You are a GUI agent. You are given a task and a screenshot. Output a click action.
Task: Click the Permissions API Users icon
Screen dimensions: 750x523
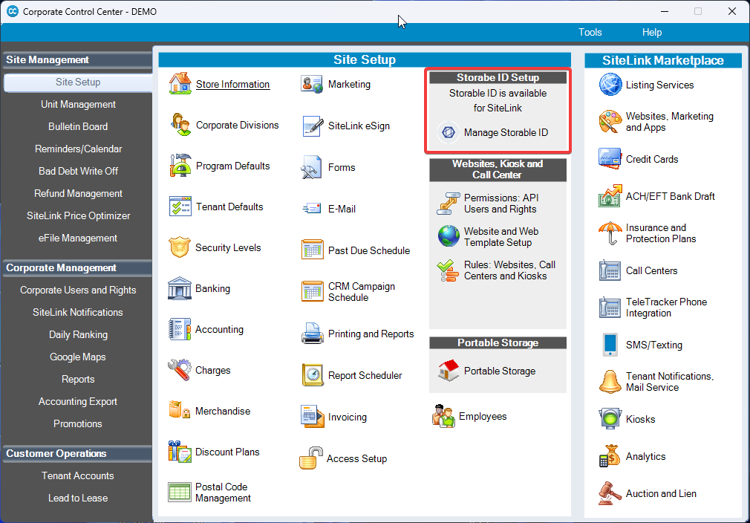coord(449,204)
